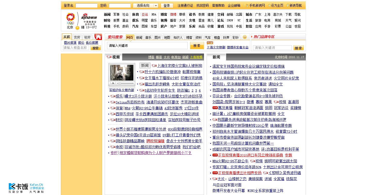Click 搜索 button in the property search panel
This screenshot has height=195, width=367.
click(x=96, y=48)
